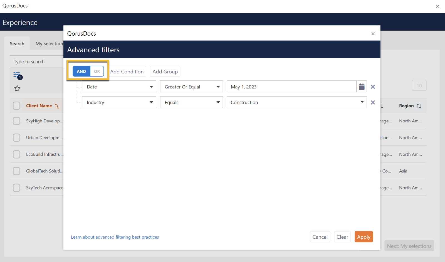445x262 pixels.
Task: Click the Region column header text
Action: [406, 106]
